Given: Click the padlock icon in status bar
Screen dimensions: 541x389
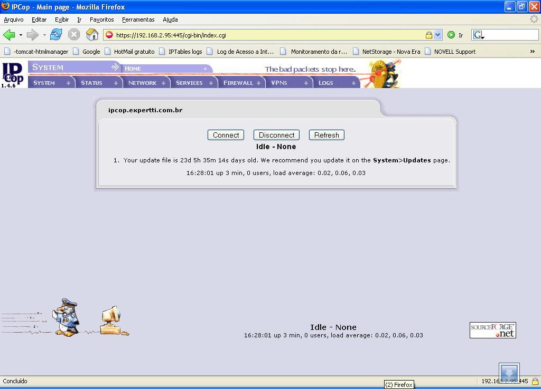Looking at the screenshot, I should click(535, 381).
